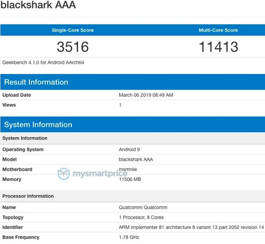Click the upload date March 06 2019 value

146,95
